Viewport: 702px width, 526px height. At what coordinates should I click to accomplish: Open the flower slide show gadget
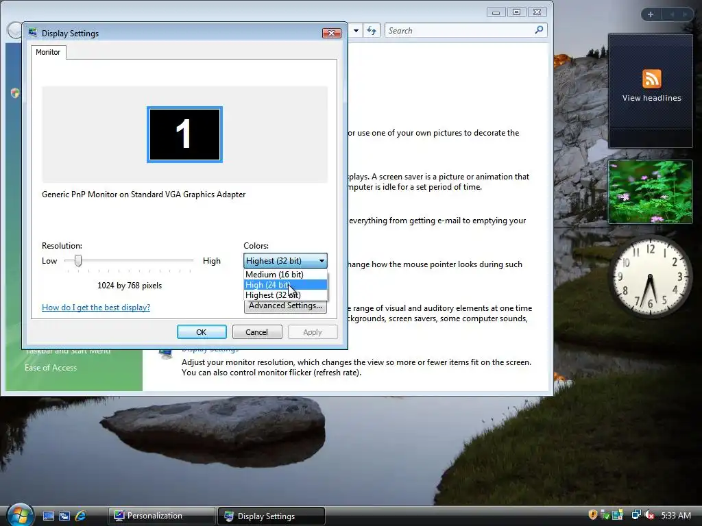(x=650, y=192)
